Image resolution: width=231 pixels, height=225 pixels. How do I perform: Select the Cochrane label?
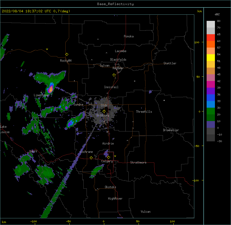86,152
